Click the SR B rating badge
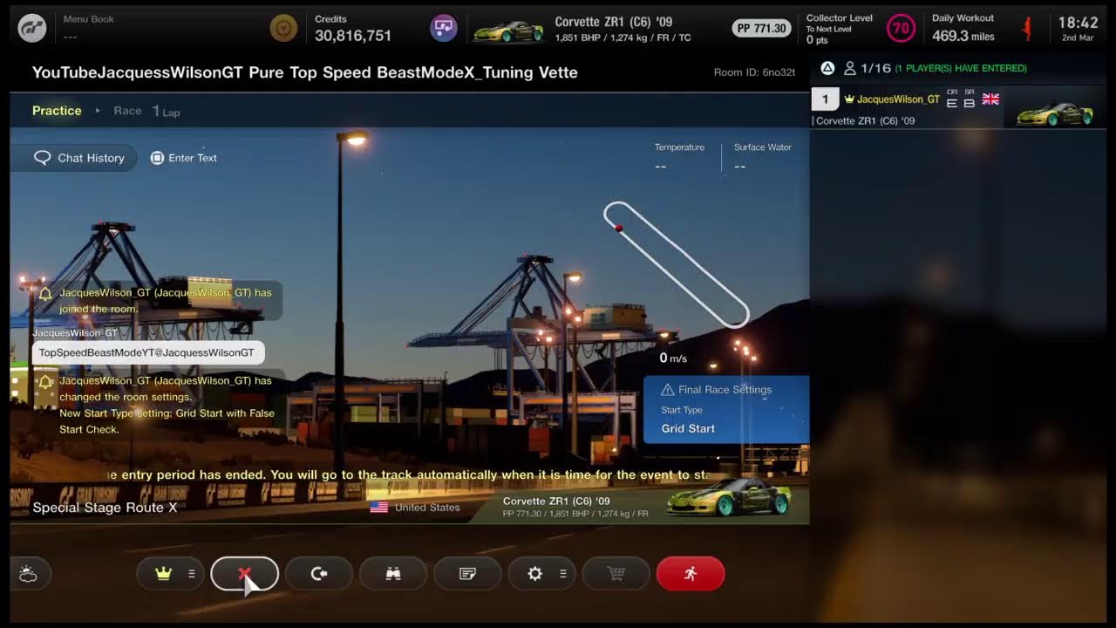 pyautogui.click(x=969, y=99)
